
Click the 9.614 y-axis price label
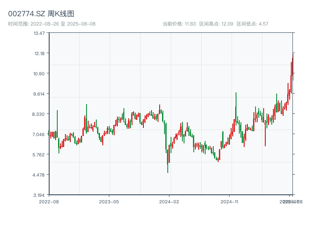click(39, 94)
